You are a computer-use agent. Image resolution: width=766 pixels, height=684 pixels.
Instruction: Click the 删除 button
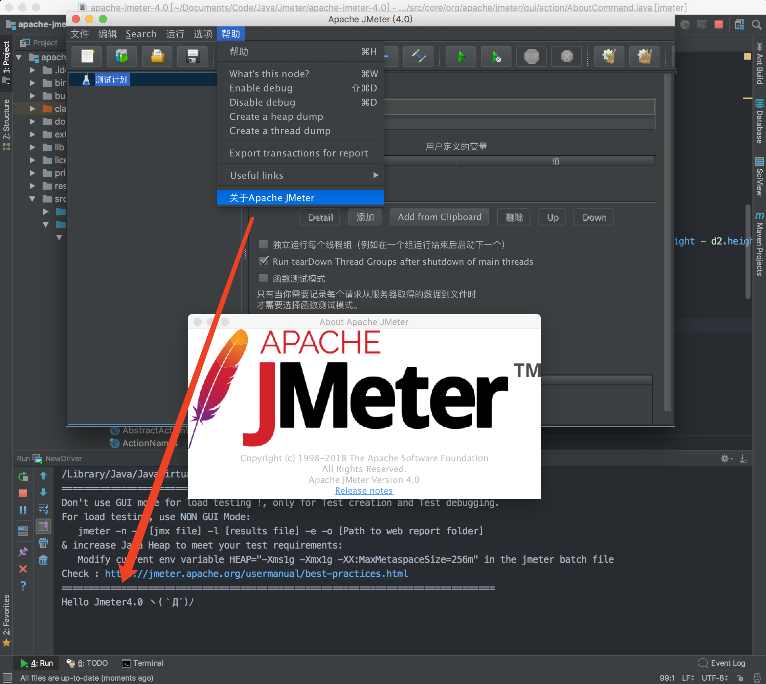pos(514,217)
